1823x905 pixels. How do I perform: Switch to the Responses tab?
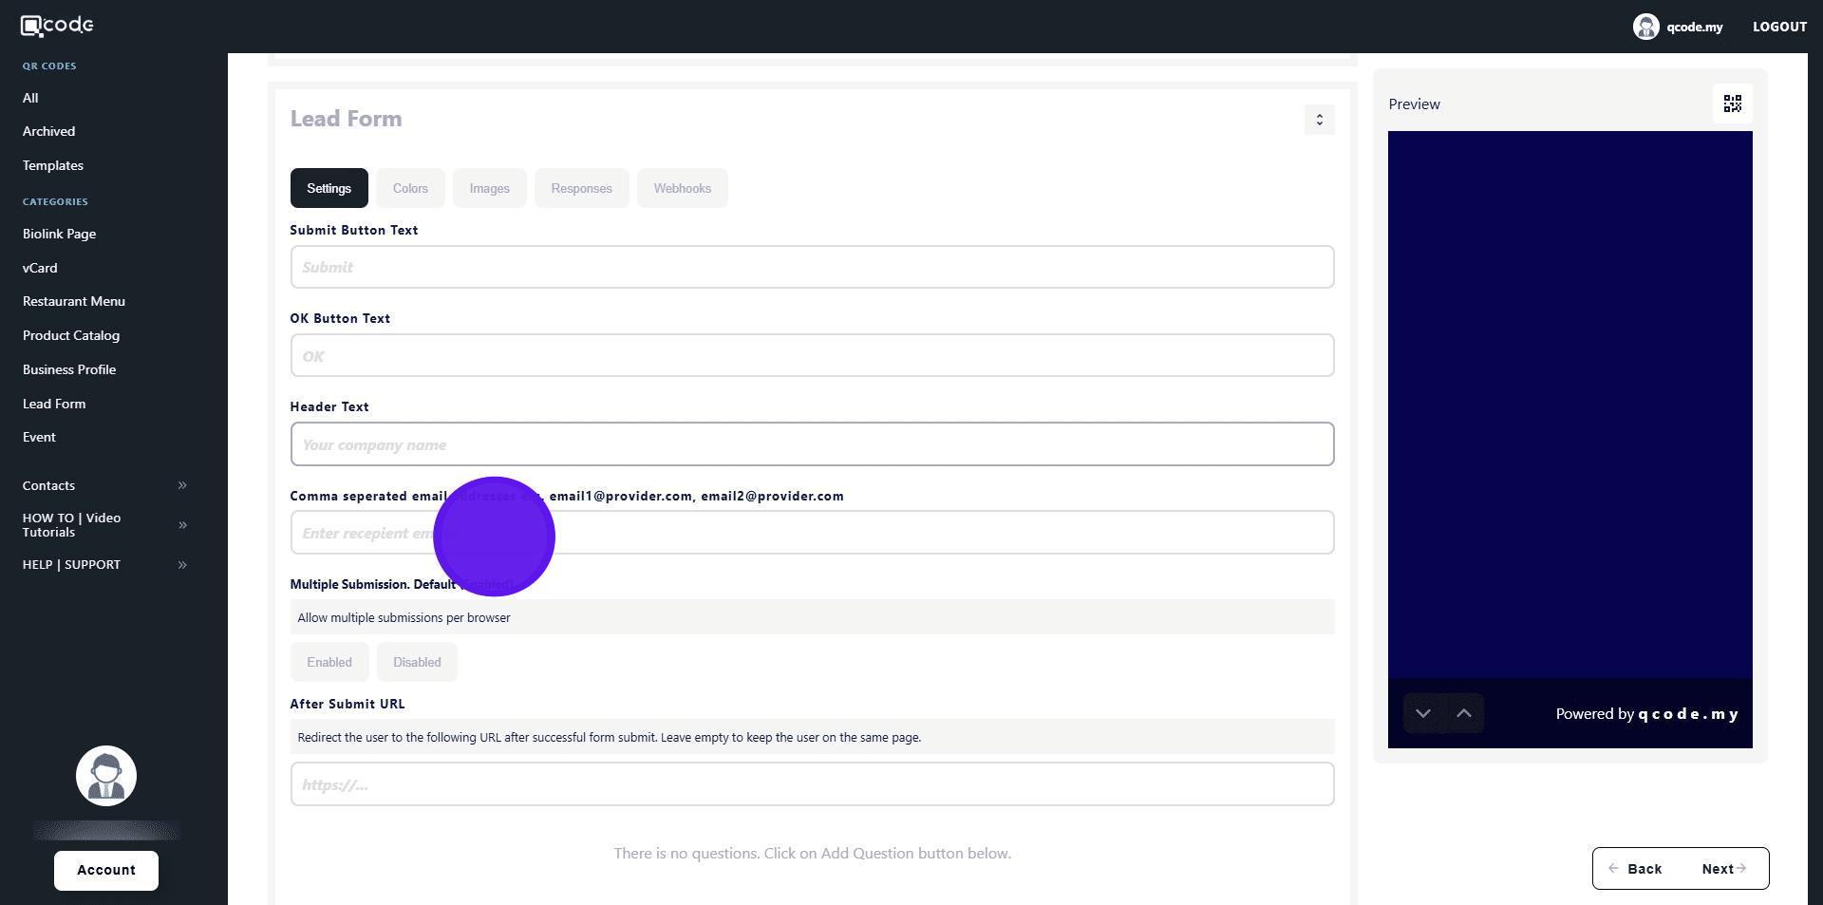(x=581, y=188)
